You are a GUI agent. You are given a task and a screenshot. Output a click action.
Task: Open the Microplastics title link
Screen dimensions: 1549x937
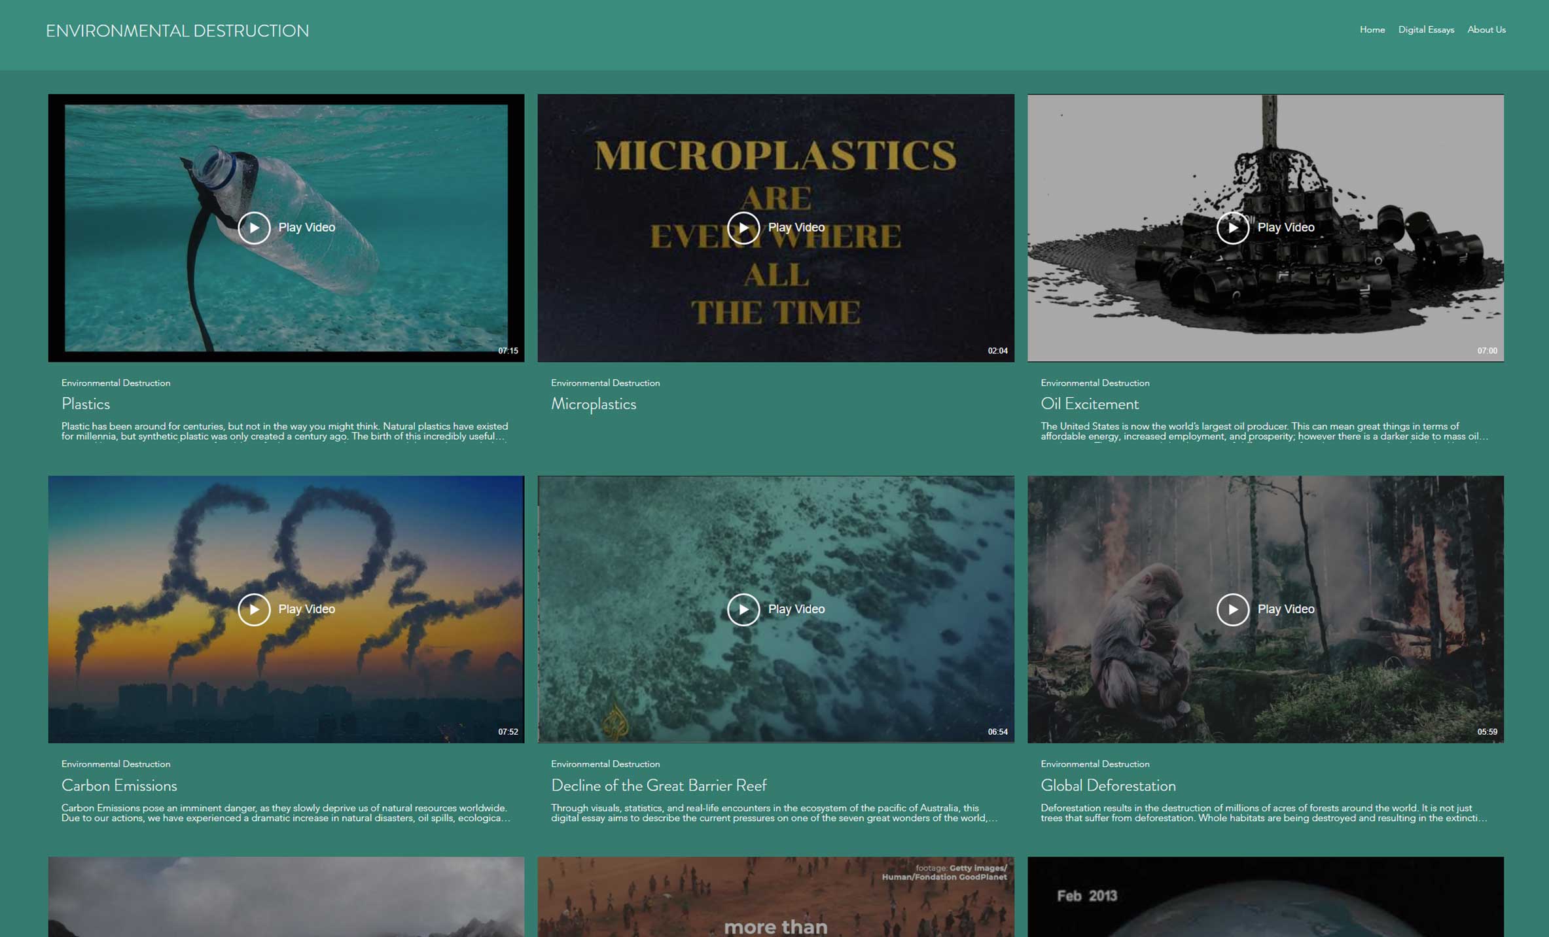coord(593,404)
